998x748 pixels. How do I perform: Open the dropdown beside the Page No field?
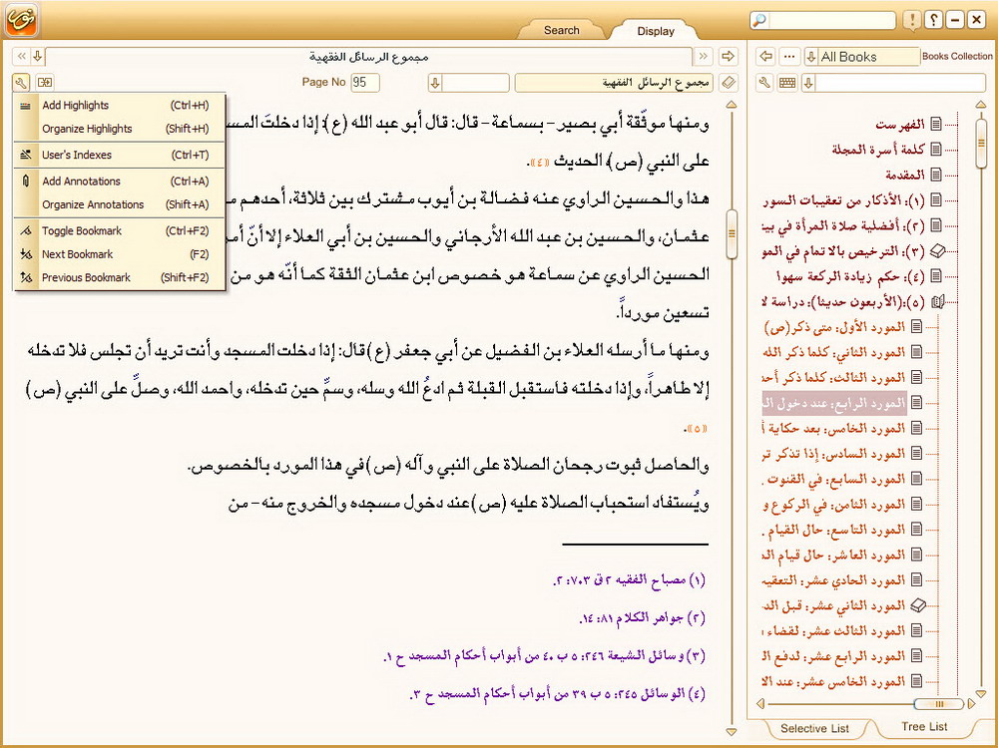(435, 83)
